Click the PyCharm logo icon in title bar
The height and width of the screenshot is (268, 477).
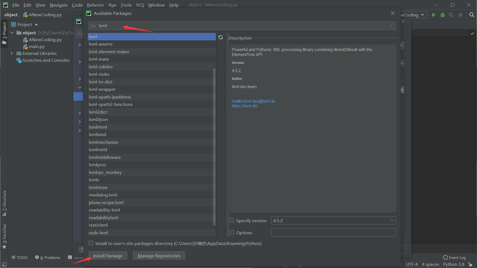click(6, 5)
